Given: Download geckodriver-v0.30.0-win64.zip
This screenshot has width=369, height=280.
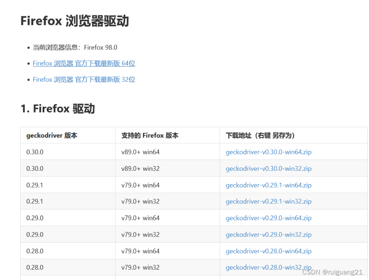Looking at the screenshot, I should (x=268, y=152).
